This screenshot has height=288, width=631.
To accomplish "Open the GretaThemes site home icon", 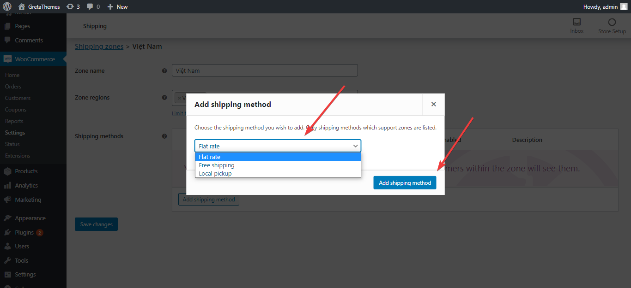I will (x=22, y=6).
